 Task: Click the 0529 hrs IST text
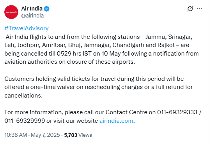(x=74, y=54)
